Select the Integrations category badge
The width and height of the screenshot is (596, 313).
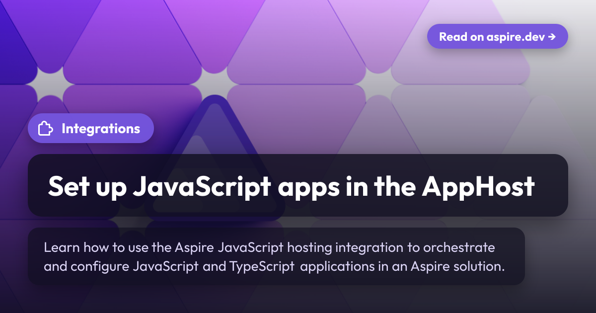point(90,128)
